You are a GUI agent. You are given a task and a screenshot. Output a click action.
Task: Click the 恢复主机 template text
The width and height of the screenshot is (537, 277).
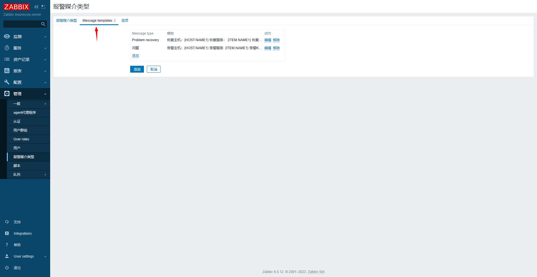pos(214,40)
